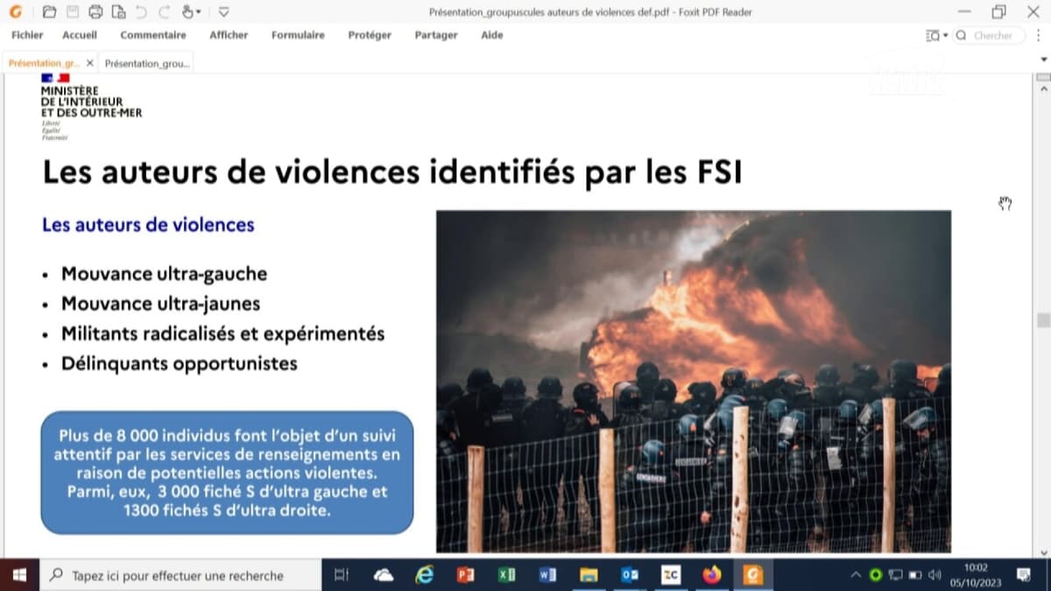The height and width of the screenshot is (591, 1051).
Task: Click the Open file folder icon
Action: click(x=49, y=11)
